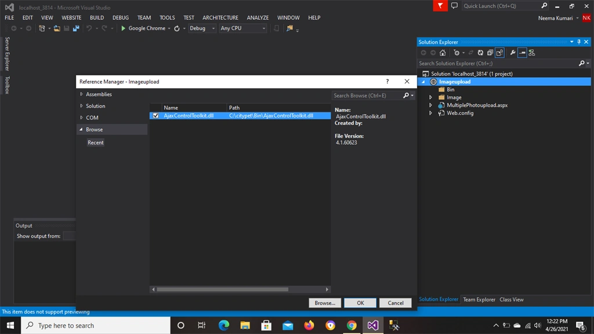Click the Search Browse input field
The image size is (594, 334).
click(x=367, y=96)
